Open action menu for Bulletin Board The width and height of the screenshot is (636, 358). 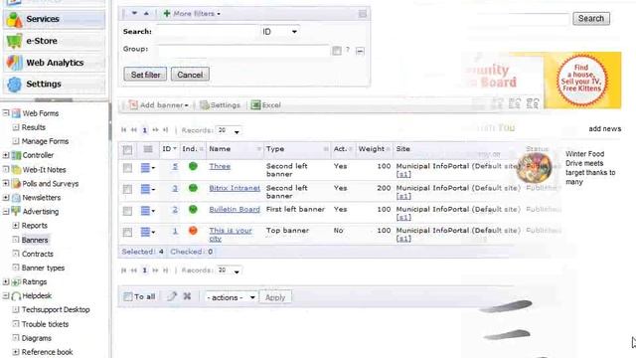pyautogui.click(x=148, y=210)
